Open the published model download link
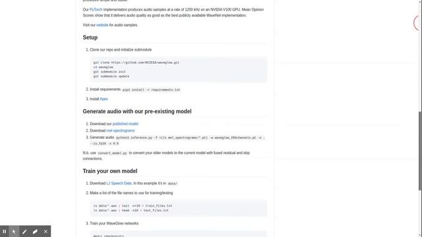Viewport: 422px width, 237px height. coord(125,124)
